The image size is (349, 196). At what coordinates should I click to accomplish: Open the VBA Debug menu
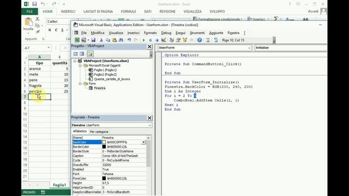pyautogui.click(x=166, y=33)
